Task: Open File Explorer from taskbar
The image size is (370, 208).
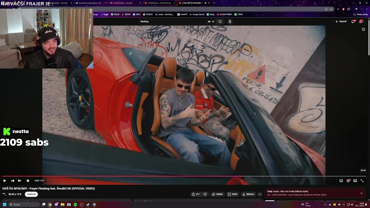Action: coord(62,205)
